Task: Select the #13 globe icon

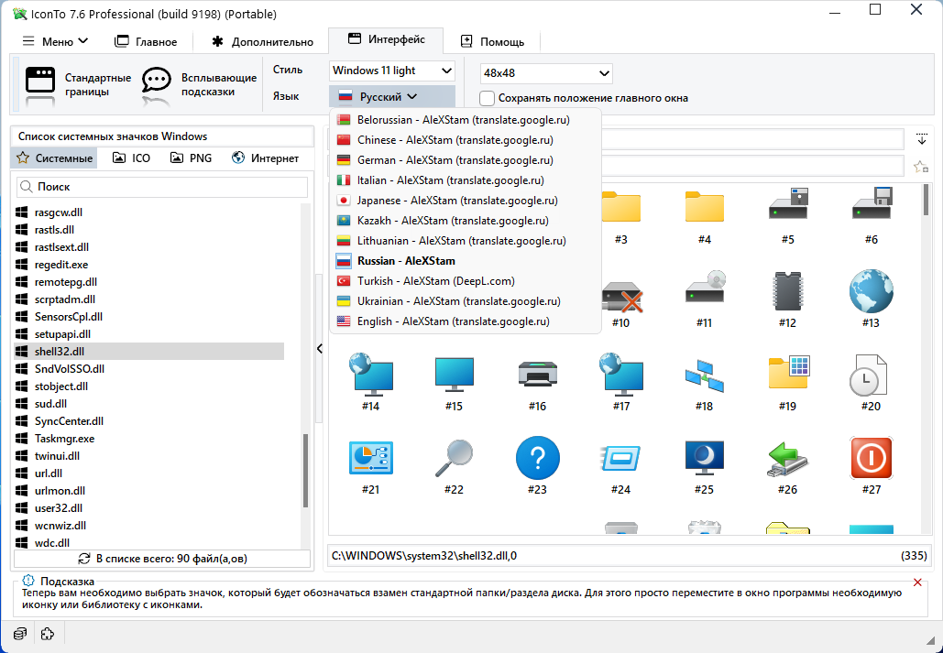Action: [872, 291]
